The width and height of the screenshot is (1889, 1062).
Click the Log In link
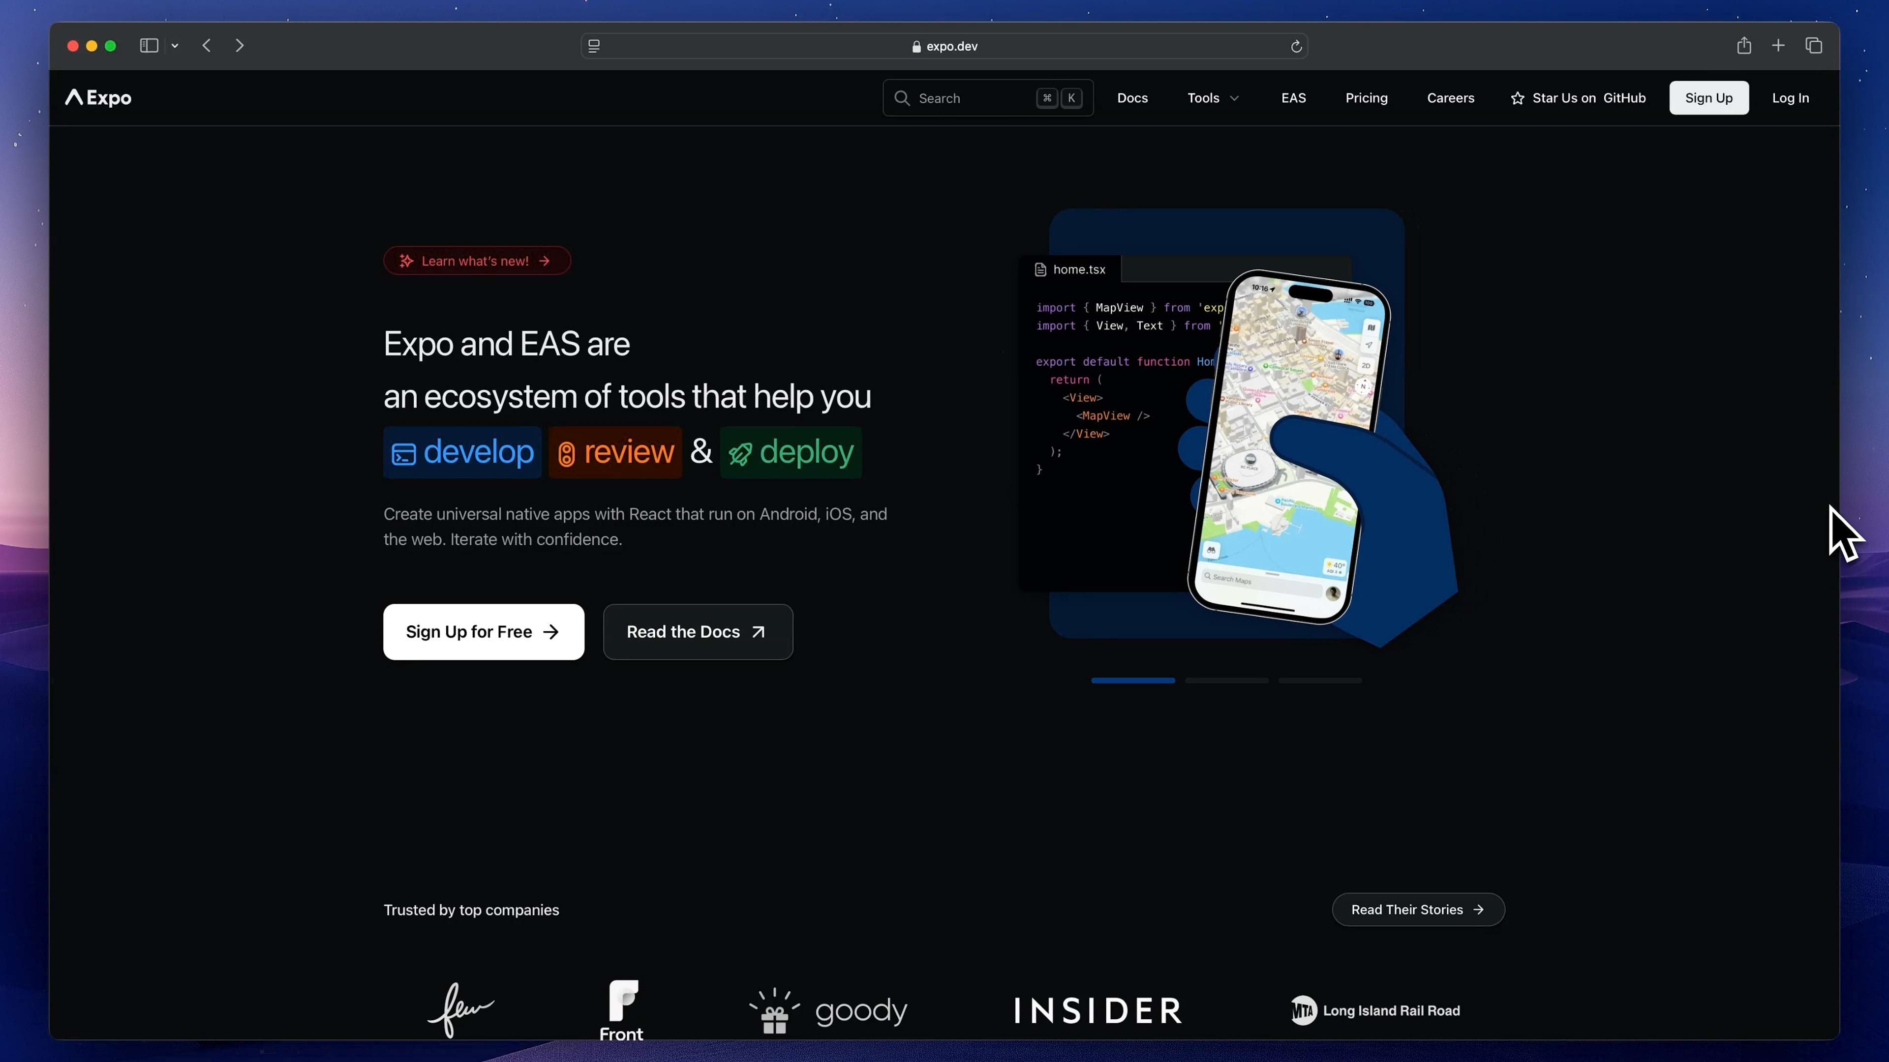point(1790,97)
